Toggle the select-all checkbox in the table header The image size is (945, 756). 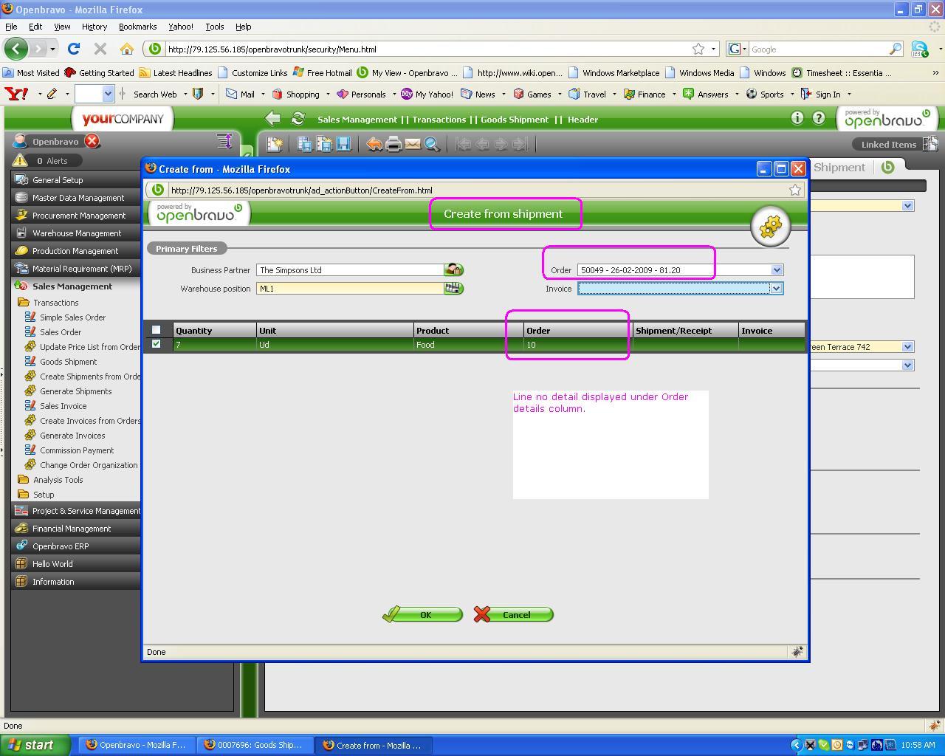156,330
